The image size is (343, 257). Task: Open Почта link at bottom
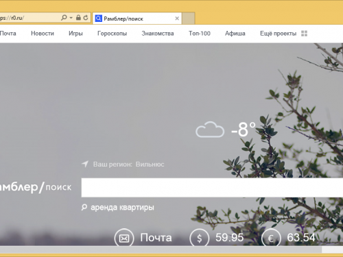[156, 238]
